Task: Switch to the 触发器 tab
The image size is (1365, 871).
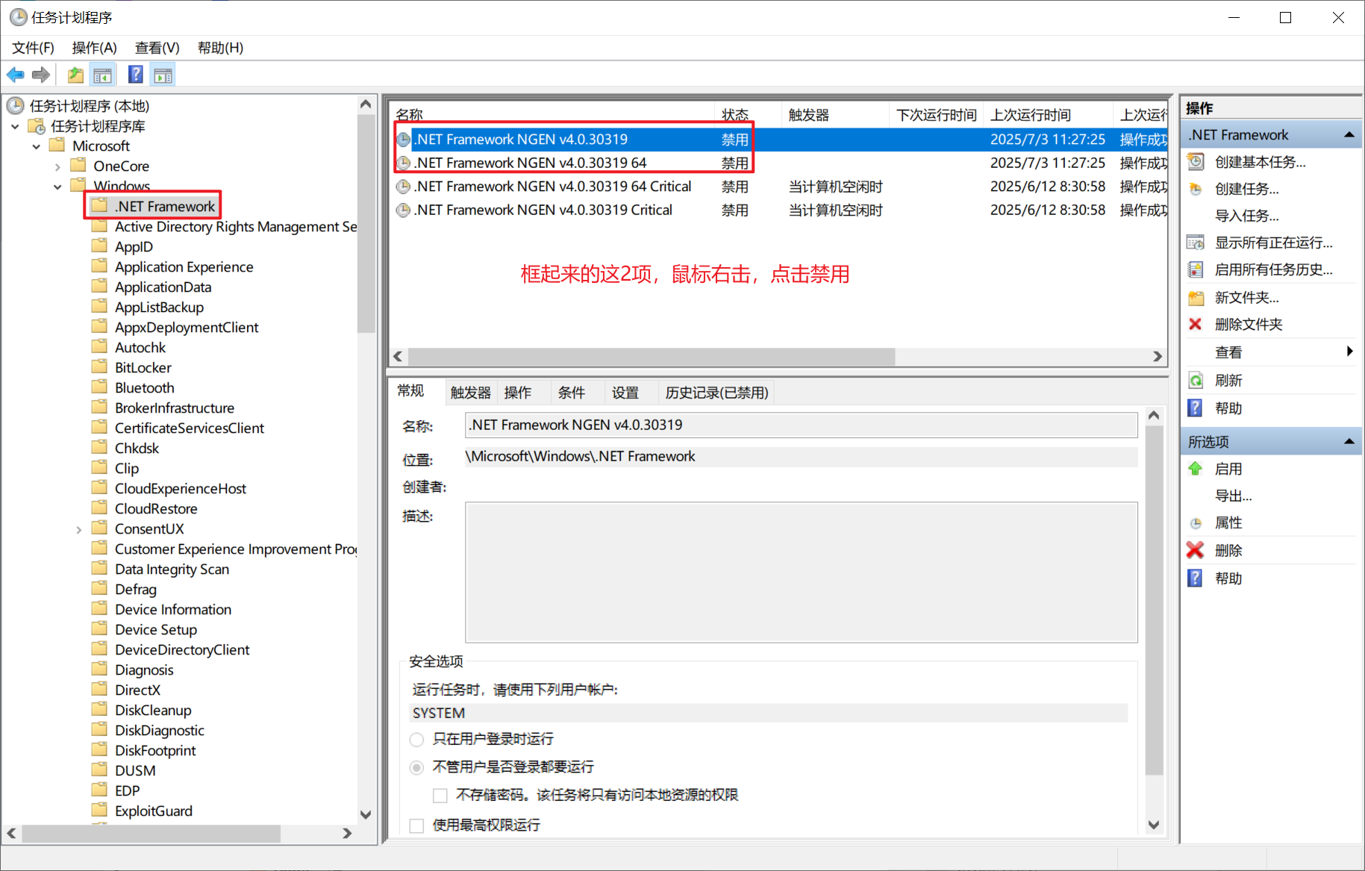Action: pyautogui.click(x=470, y=393)
